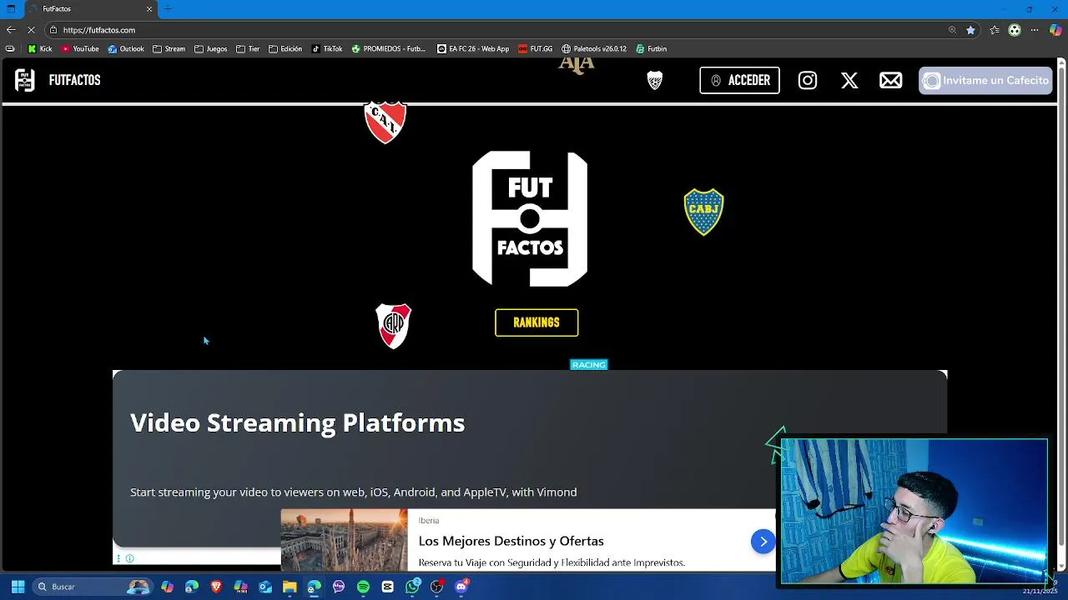
Task: Stop loading the page
Action: pyautogui.click(x=31, y=30)
